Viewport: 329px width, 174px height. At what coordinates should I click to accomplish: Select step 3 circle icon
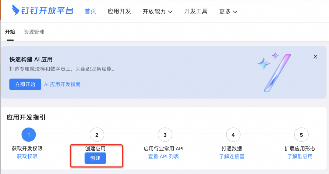(x=165, y=135)
